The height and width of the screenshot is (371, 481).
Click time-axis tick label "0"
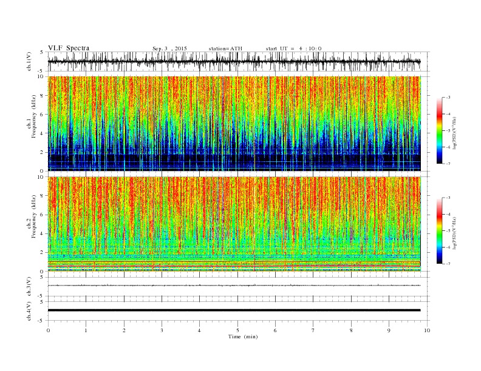click(48, 330)
